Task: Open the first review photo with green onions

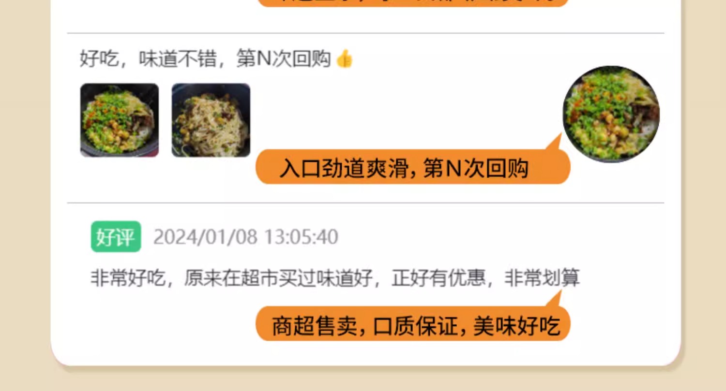Action: 119,120
